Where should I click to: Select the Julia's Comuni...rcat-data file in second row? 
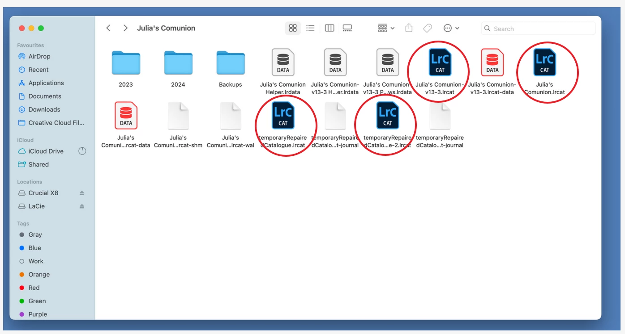(126, 116)
